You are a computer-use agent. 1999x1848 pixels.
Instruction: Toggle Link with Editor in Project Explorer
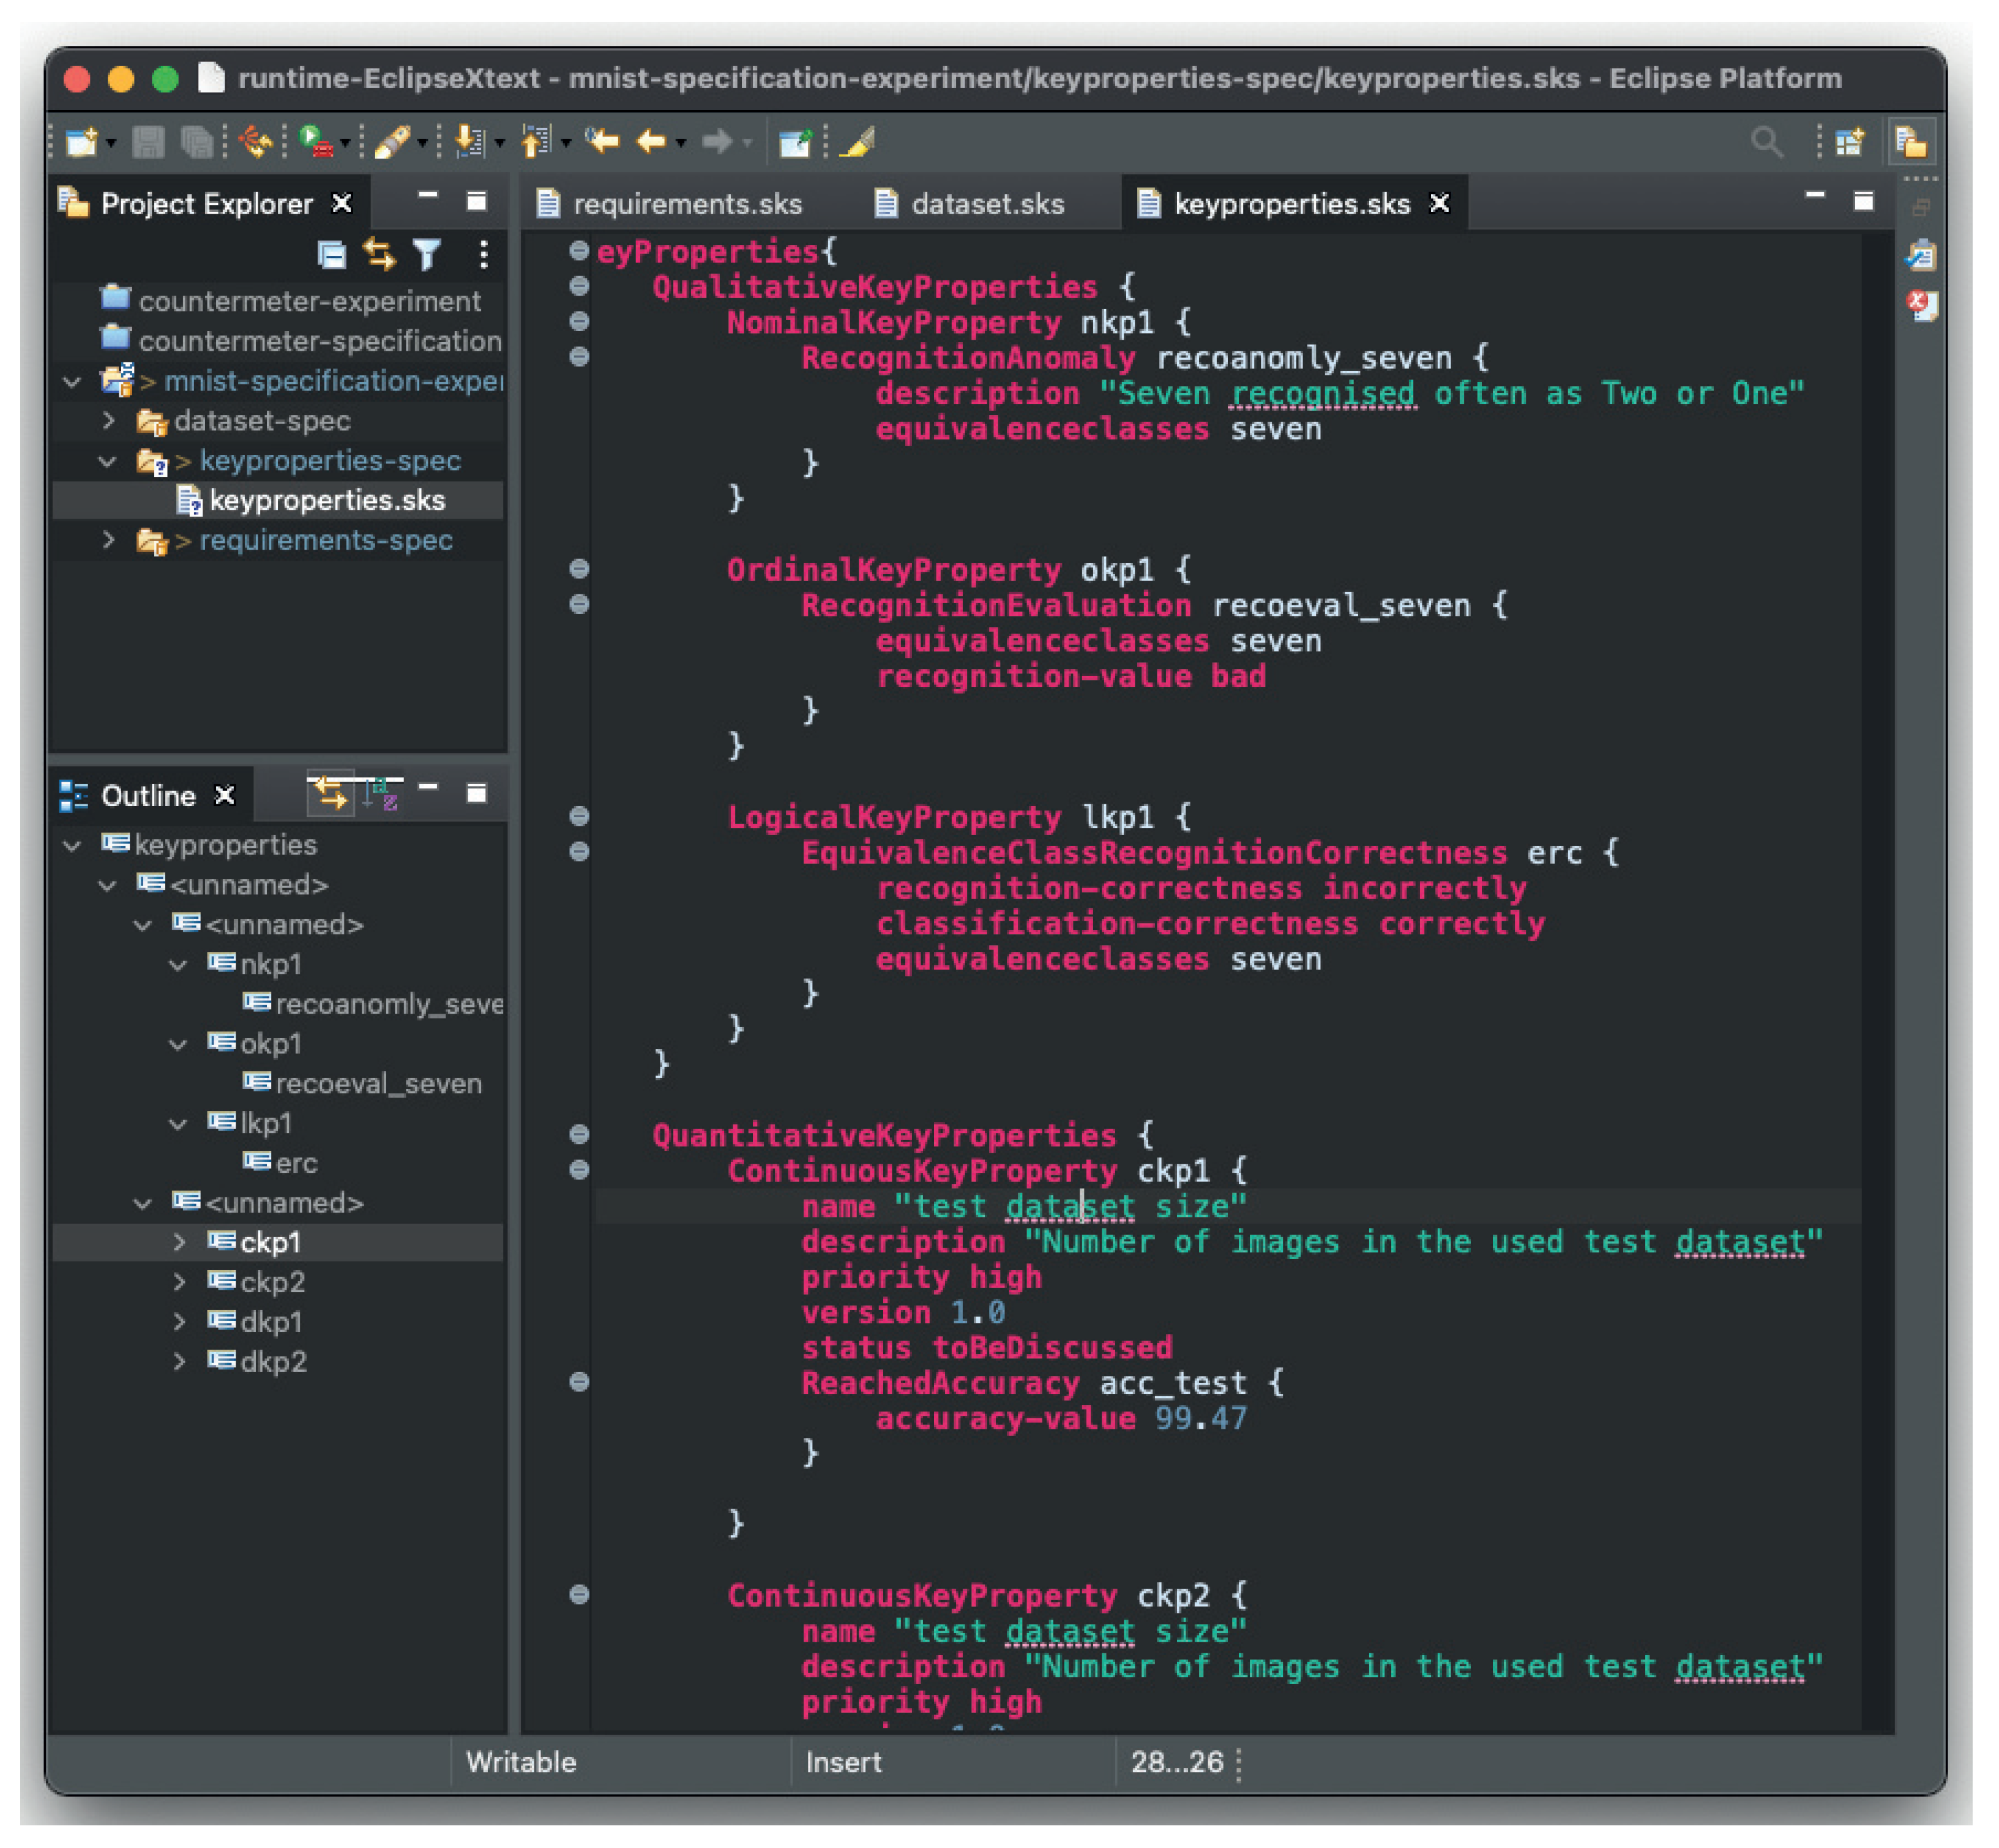point(379,255)
